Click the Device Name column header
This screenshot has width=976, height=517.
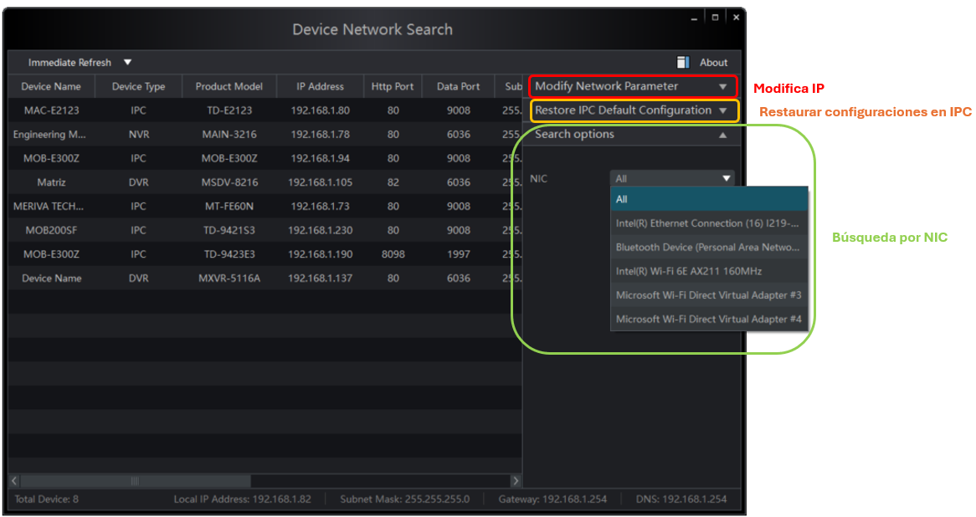tap(51, 86)
